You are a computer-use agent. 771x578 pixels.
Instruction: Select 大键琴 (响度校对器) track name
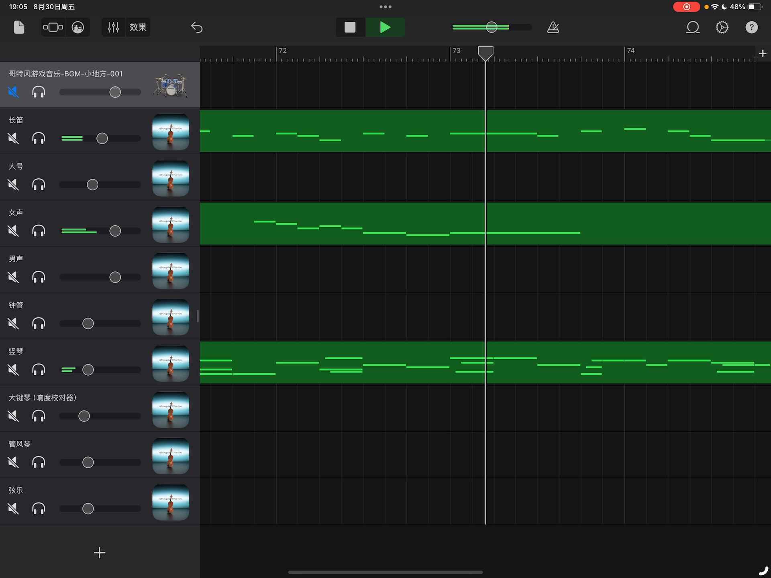click(43, 398)
